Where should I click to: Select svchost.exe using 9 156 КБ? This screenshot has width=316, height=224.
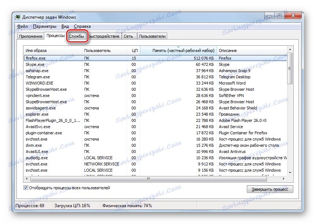tap(155, 170)
